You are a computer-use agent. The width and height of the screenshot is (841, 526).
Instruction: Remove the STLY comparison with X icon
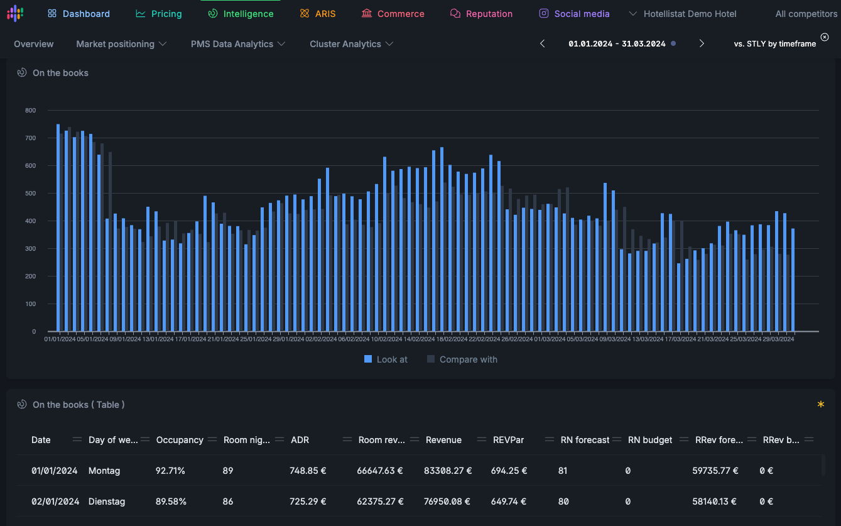coord(825,37)
